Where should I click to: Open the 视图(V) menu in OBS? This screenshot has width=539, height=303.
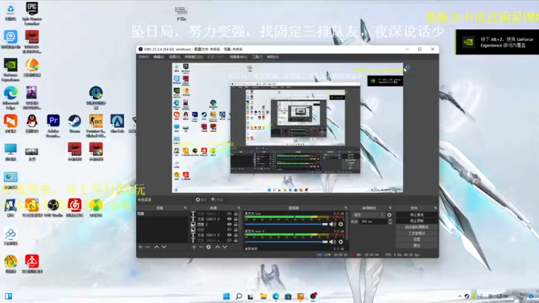[175, 57]
